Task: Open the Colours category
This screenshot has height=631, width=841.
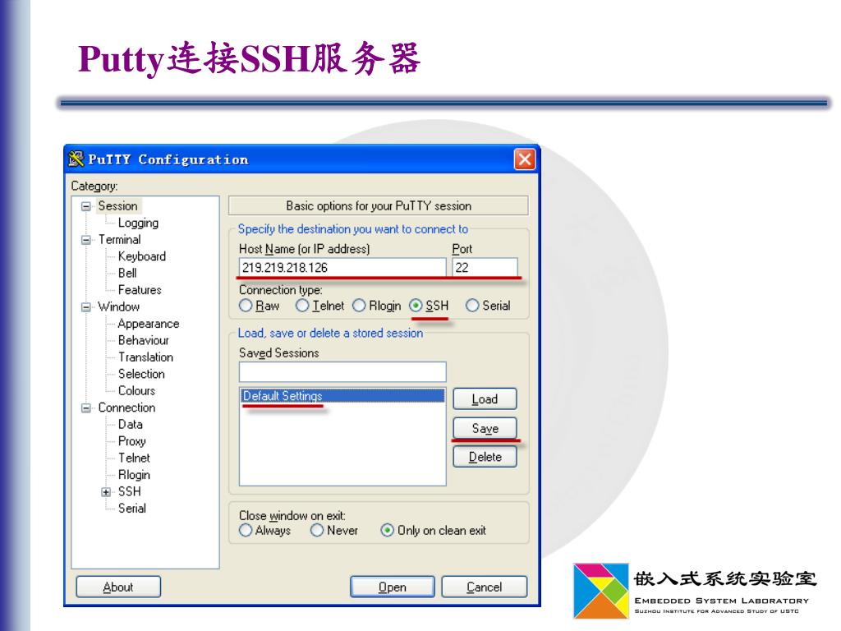Action: [x=137, y=390]
